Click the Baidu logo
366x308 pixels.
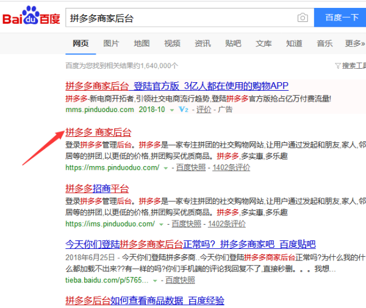pos(31,16)
